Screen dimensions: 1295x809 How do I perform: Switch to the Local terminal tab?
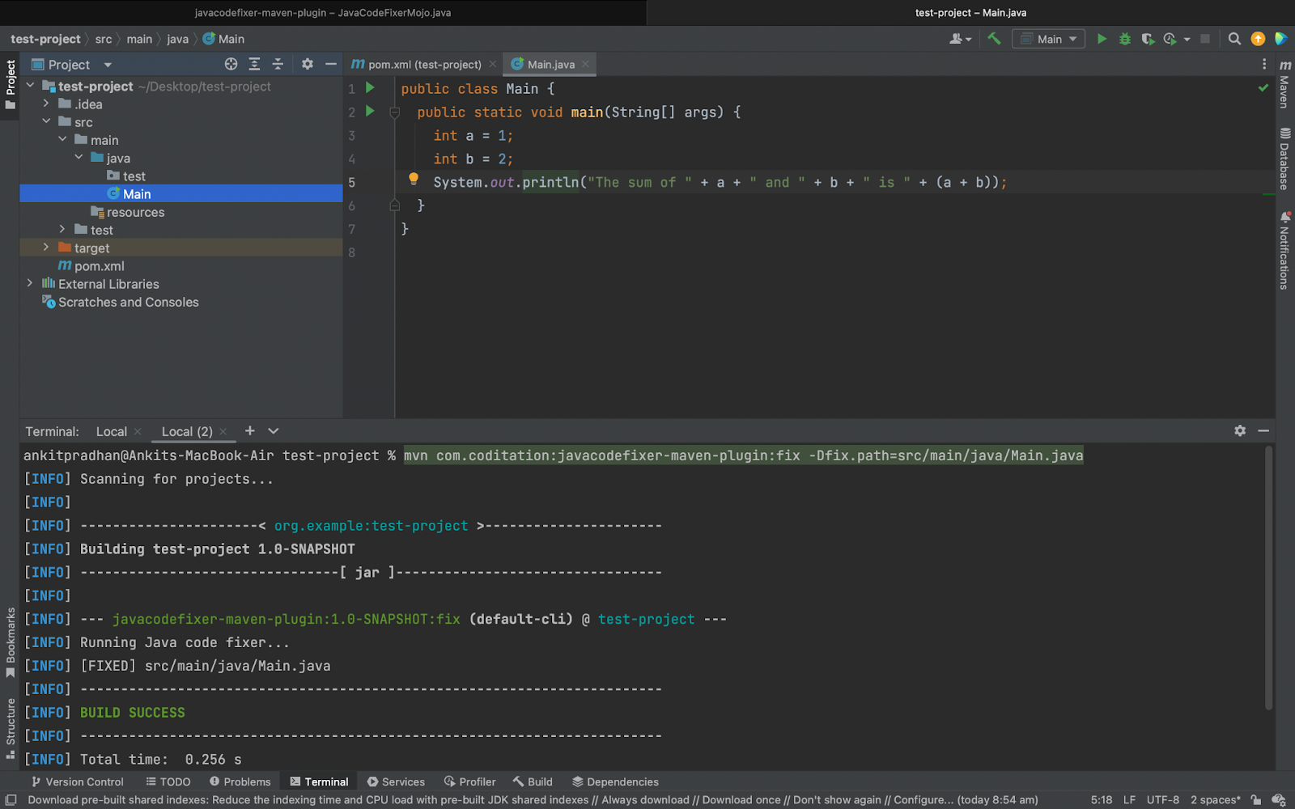(112, 431)
